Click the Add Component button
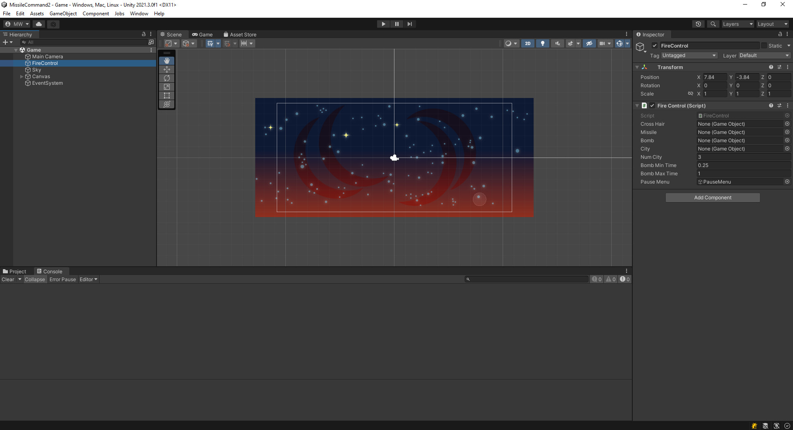Viewport: 793px width, 430px height. click(x=712, y=197)
